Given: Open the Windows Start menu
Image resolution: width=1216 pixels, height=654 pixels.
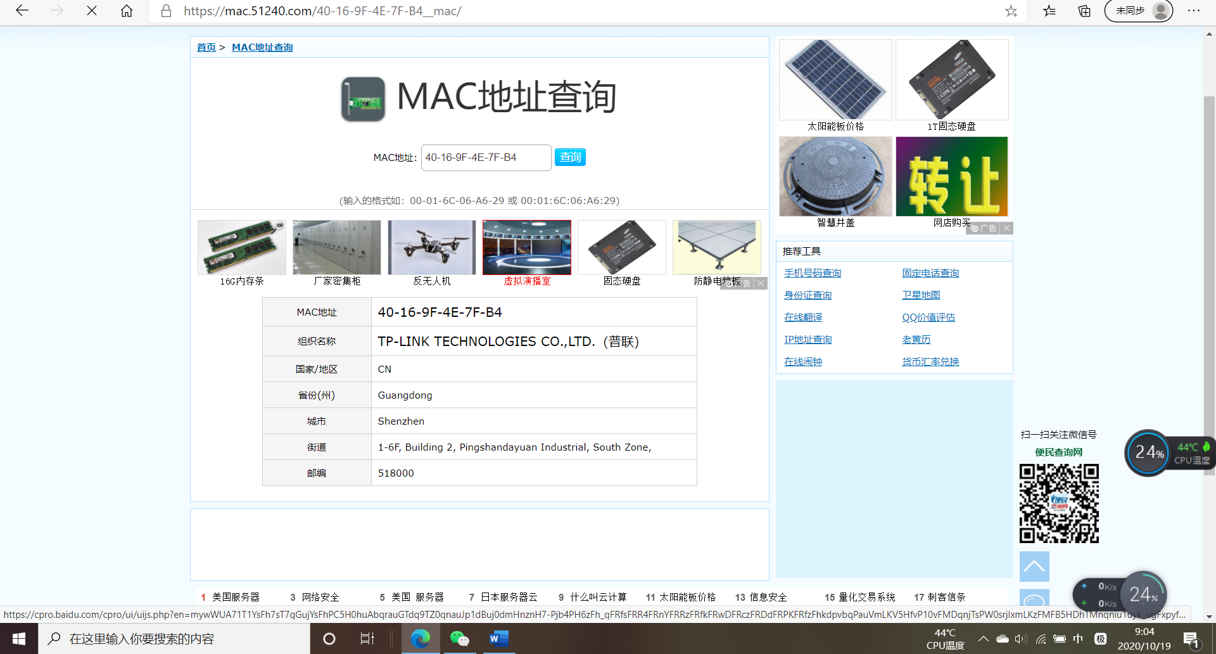Looking at the screenshot, I should (19, 639).
